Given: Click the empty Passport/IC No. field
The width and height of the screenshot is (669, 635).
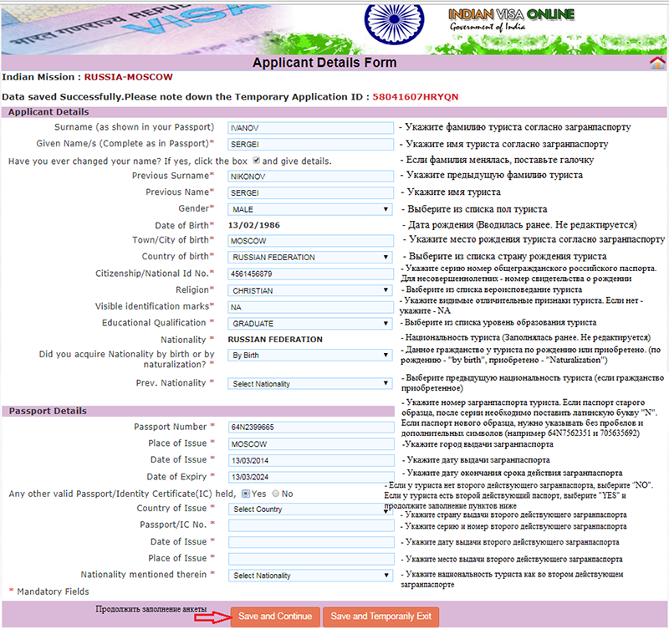Looking at the screenshot, I should (x=311, y=525).
